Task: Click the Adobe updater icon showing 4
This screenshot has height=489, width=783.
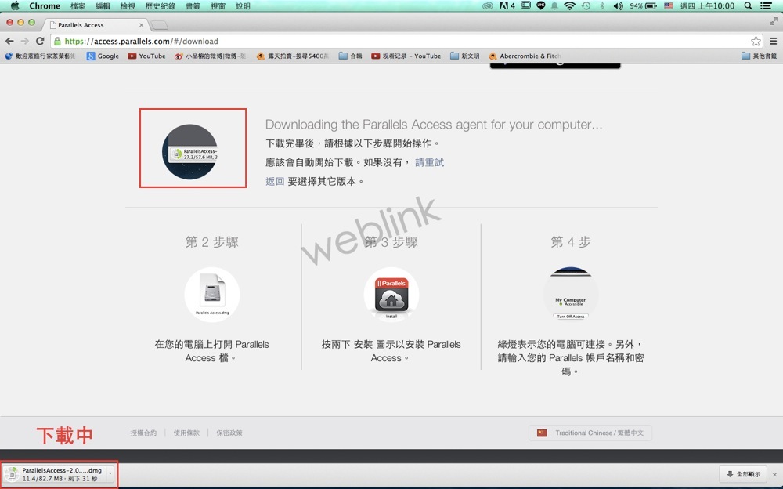Action: click(x=507, y=6)
